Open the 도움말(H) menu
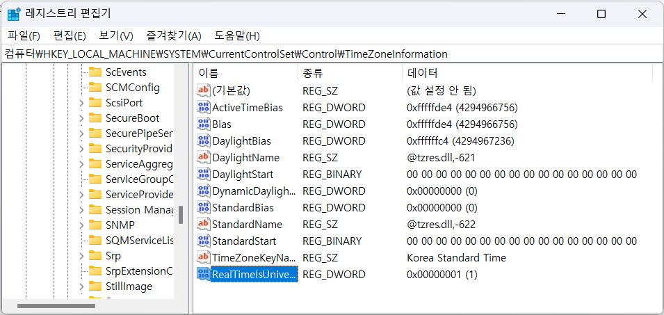The height and width of the screenshot is (315, 664). [x=237, y=36]
